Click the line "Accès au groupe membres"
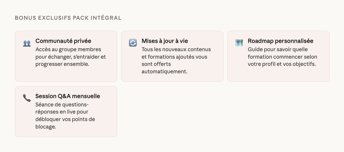 (68, 49)
